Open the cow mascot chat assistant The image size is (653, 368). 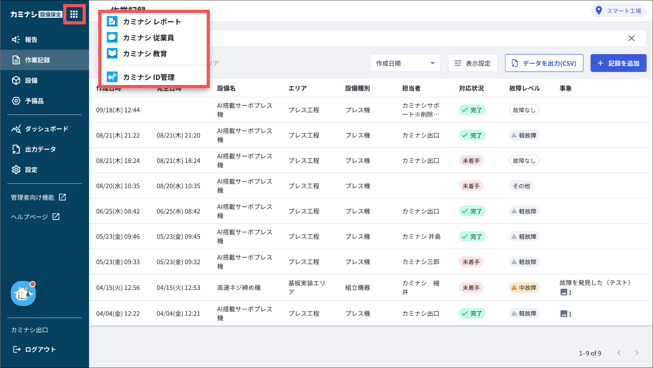(23, 294)
